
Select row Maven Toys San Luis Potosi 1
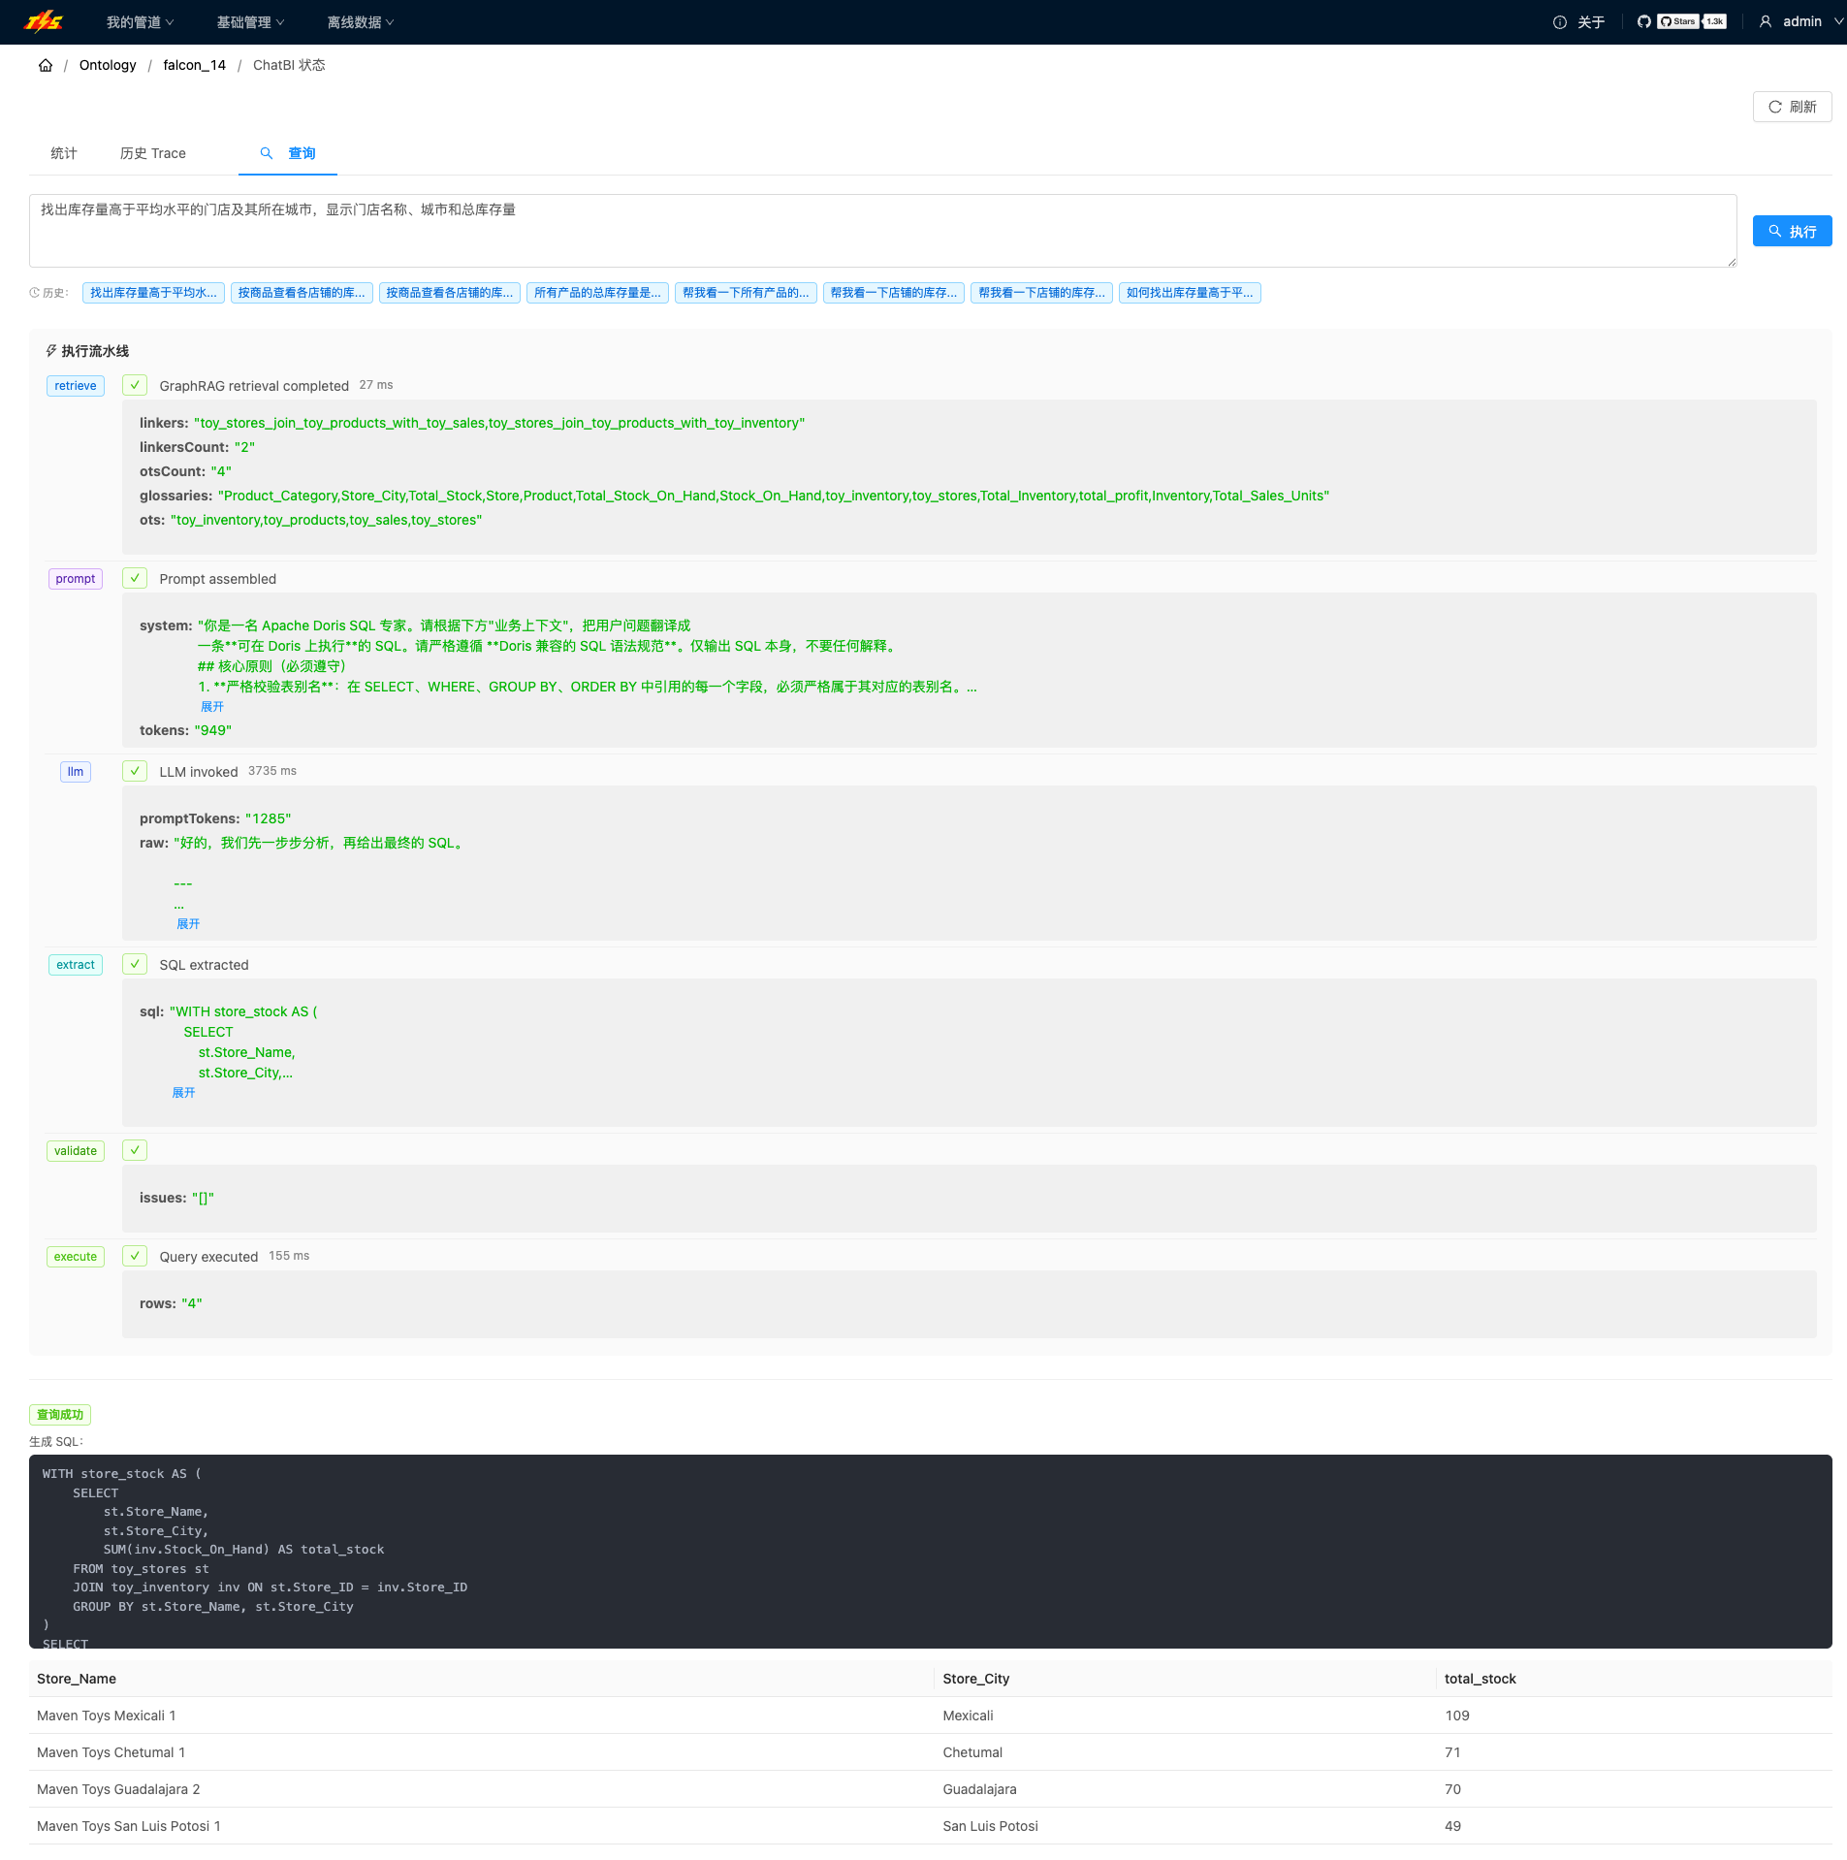coord(930,1826)
